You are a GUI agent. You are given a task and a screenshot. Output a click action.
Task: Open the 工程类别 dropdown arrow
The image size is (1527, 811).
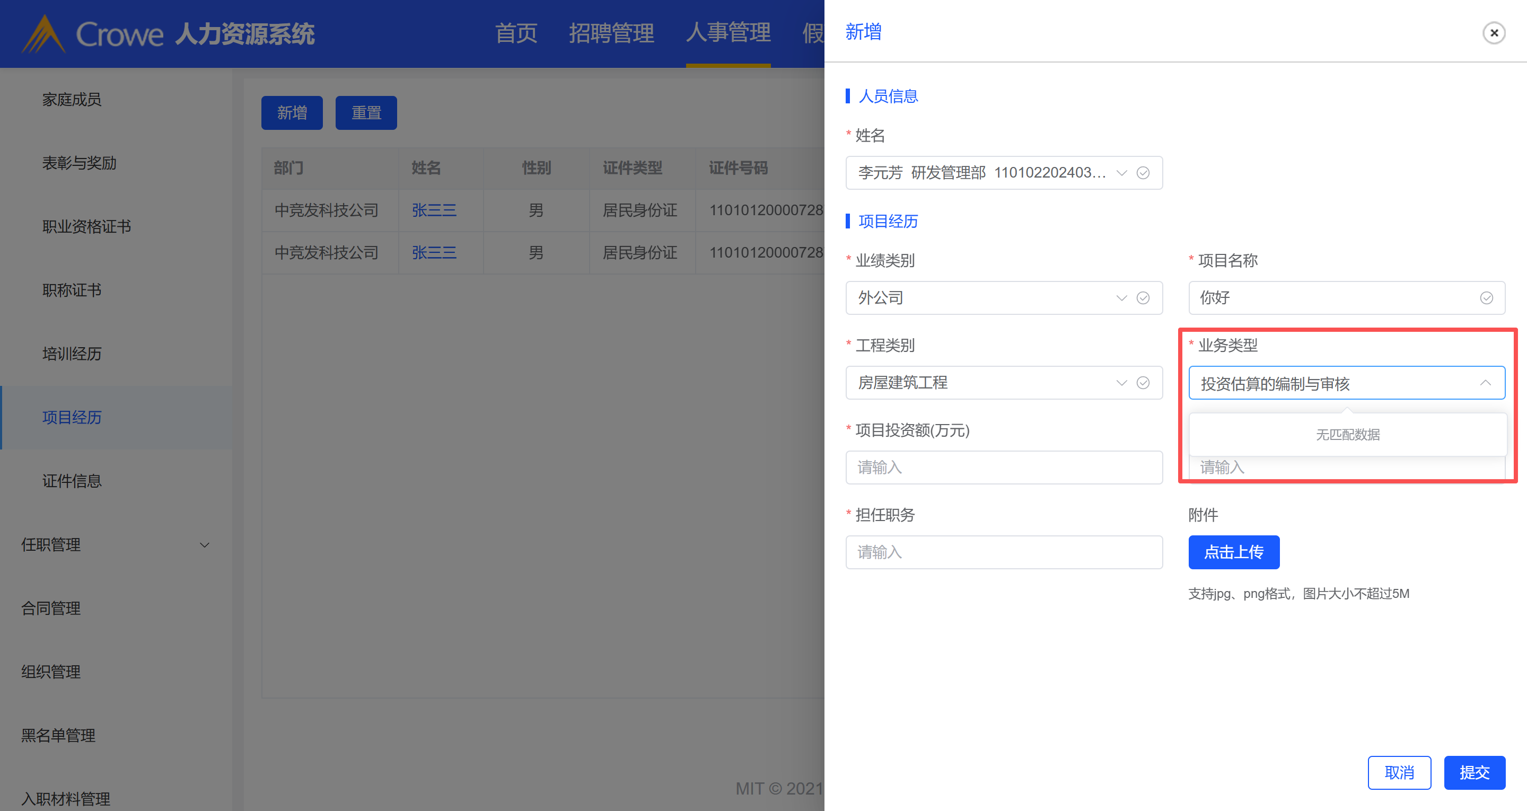click(x=1121, y=382)
